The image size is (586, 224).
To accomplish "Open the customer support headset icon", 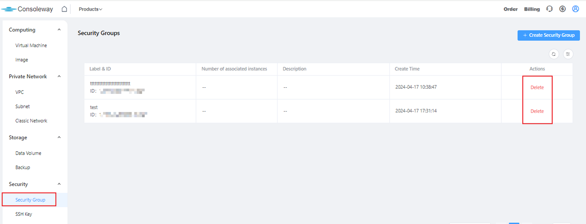I will pos(550,9).
